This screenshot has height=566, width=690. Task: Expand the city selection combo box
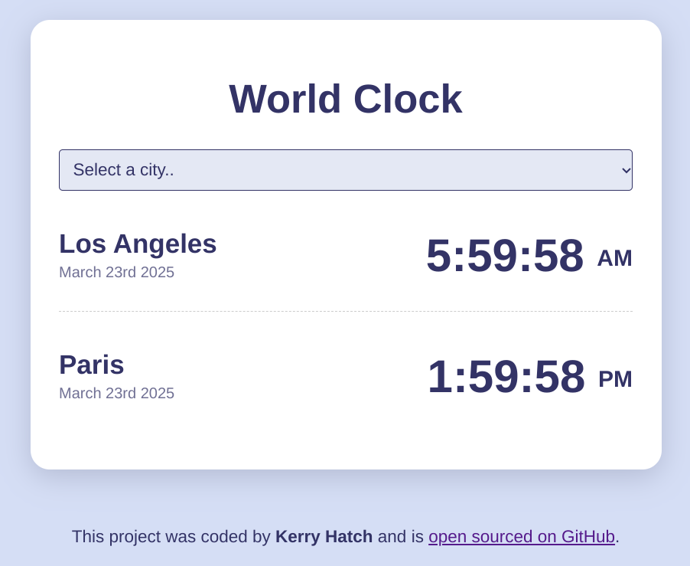coord(345,169)
